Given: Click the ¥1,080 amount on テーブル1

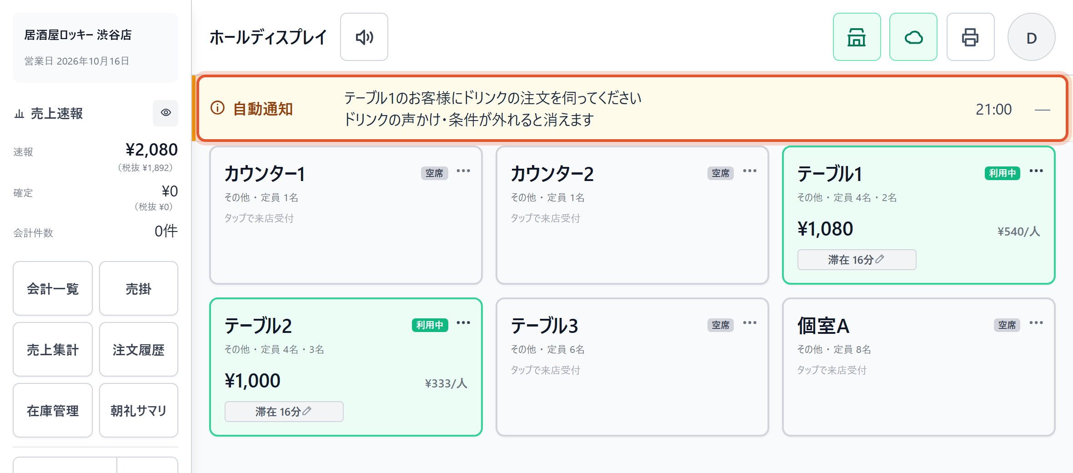Looking at the screenshot, I should point(825,229).
